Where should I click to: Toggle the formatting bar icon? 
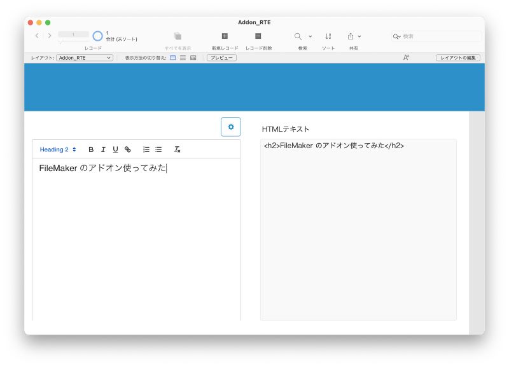[406, 57]
